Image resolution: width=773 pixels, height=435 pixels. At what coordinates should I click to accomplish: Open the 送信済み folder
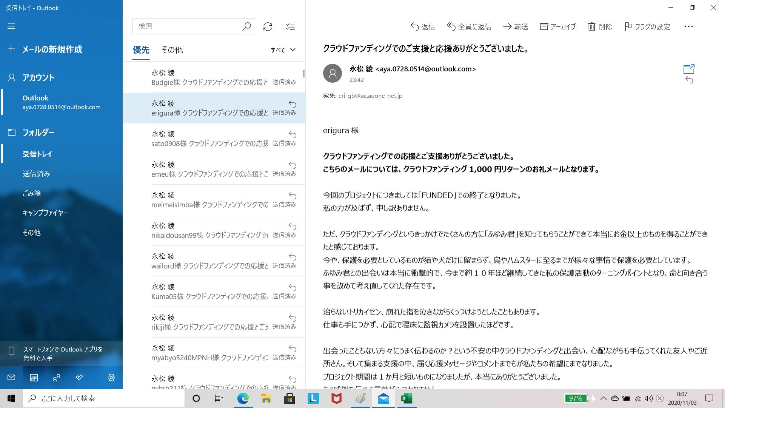click(x=36, y=174)
